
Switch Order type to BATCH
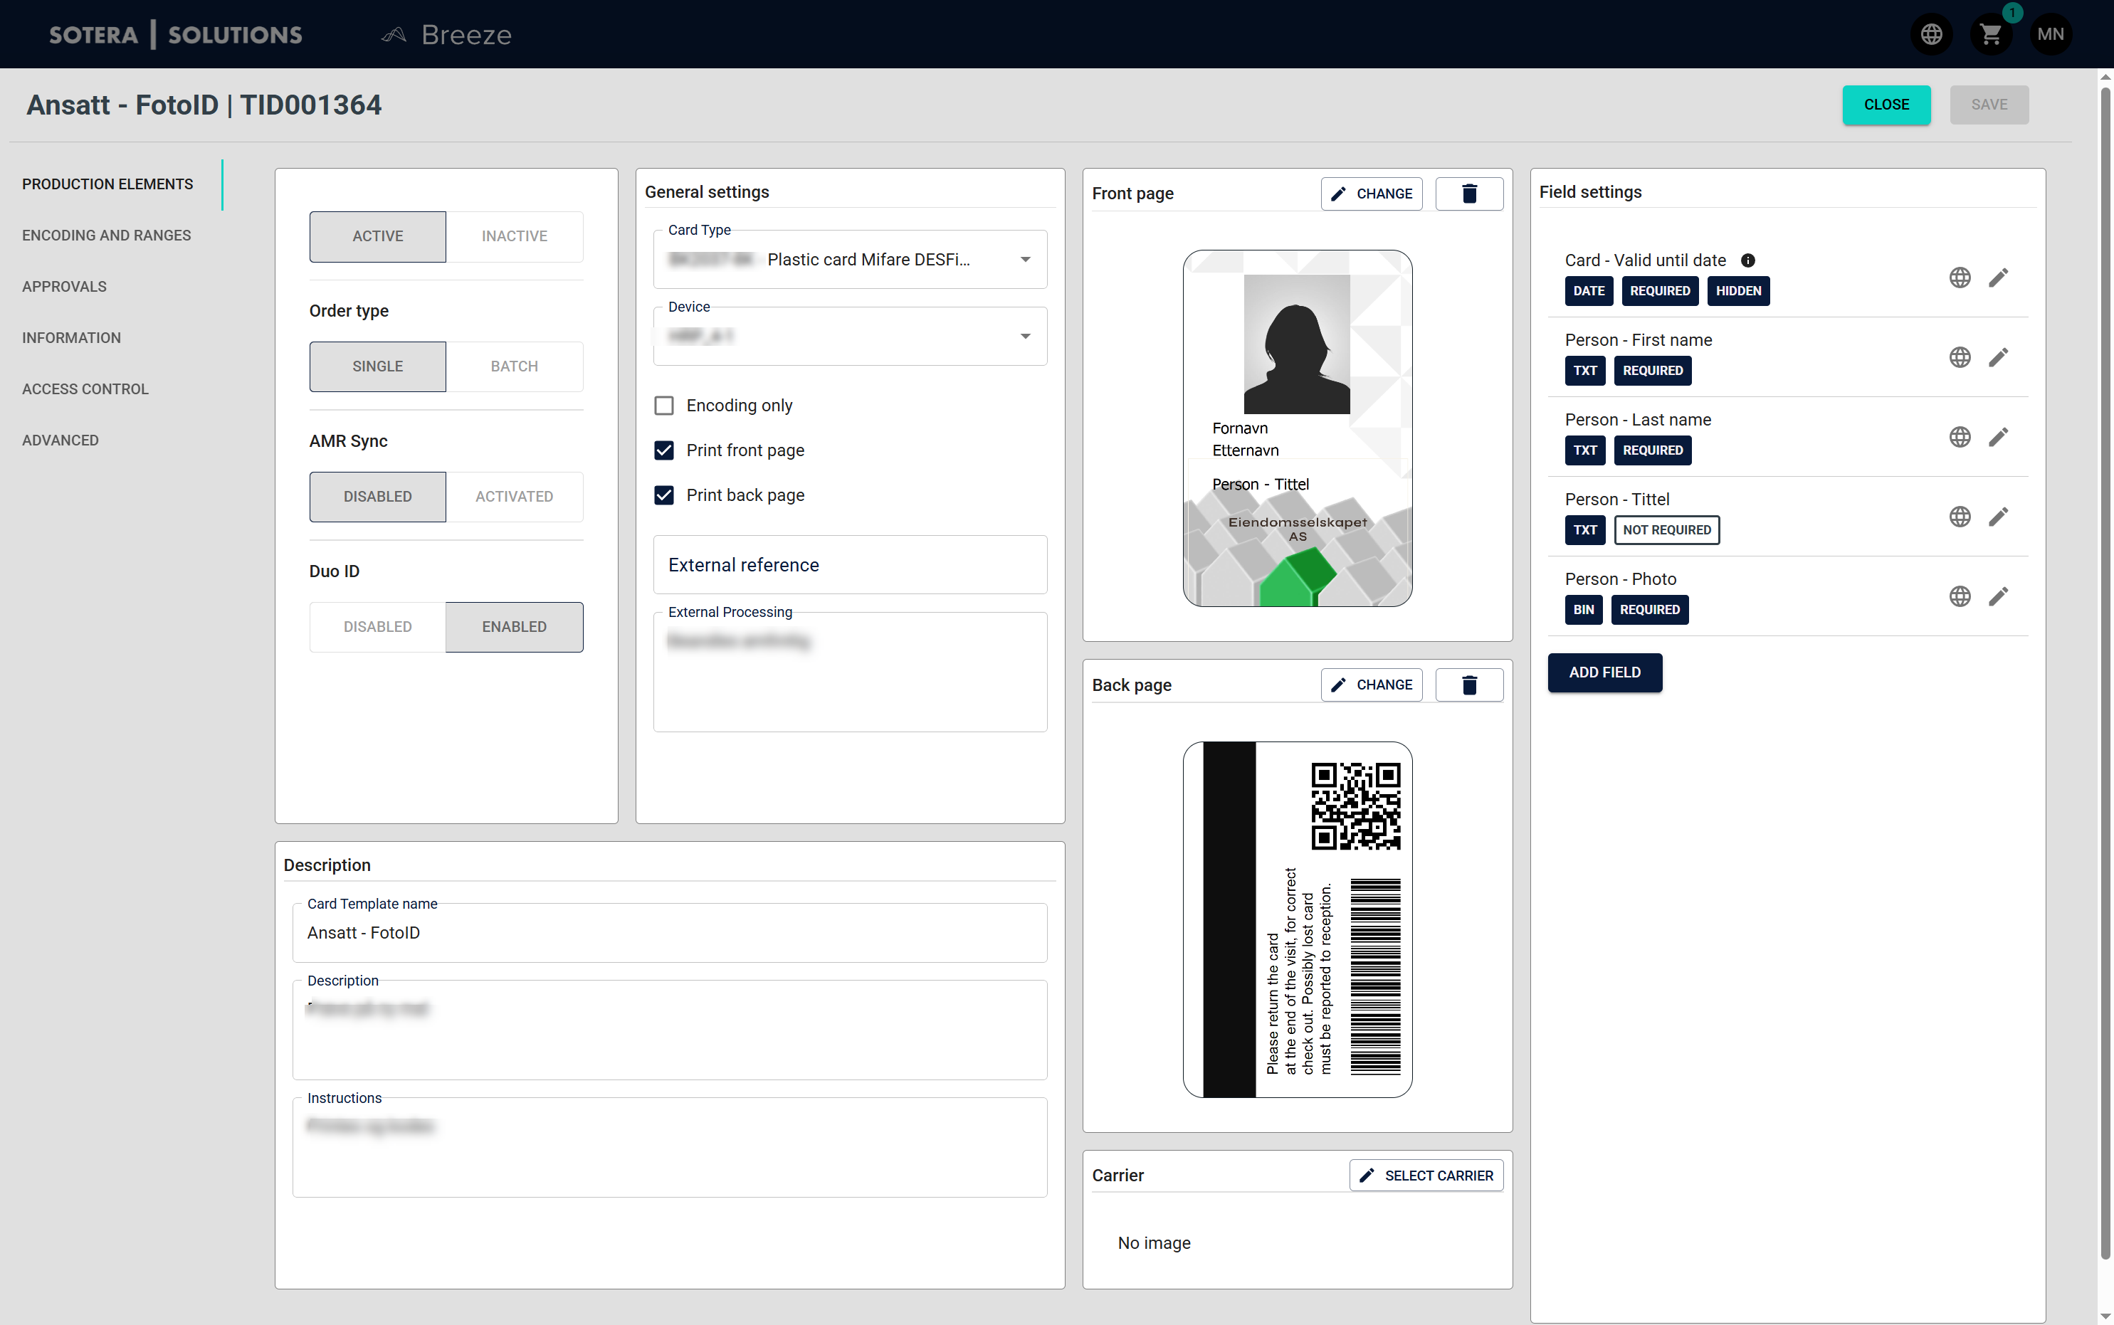515,366
